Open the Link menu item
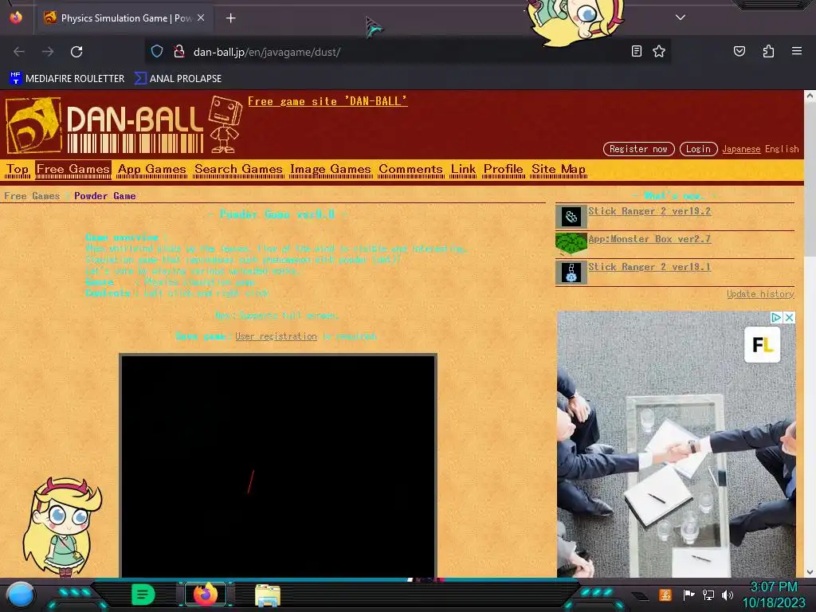The image size is (816, 612). click(x=463, y=169)
